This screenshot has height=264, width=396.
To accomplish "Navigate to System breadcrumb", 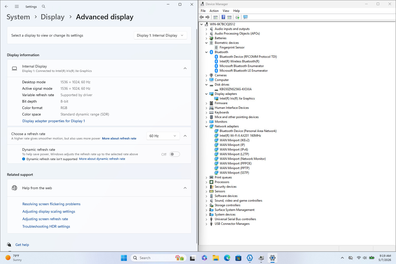I will pos(18,17).
